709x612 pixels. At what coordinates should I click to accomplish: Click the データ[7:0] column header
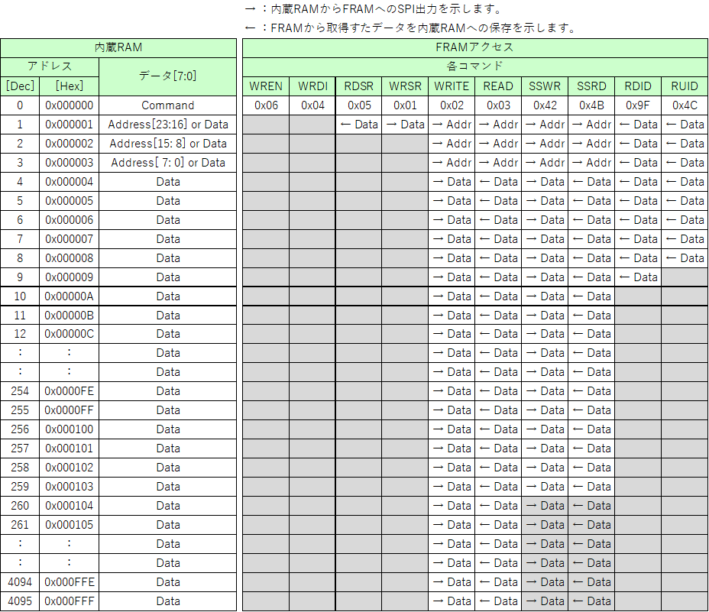coord(167,76)
